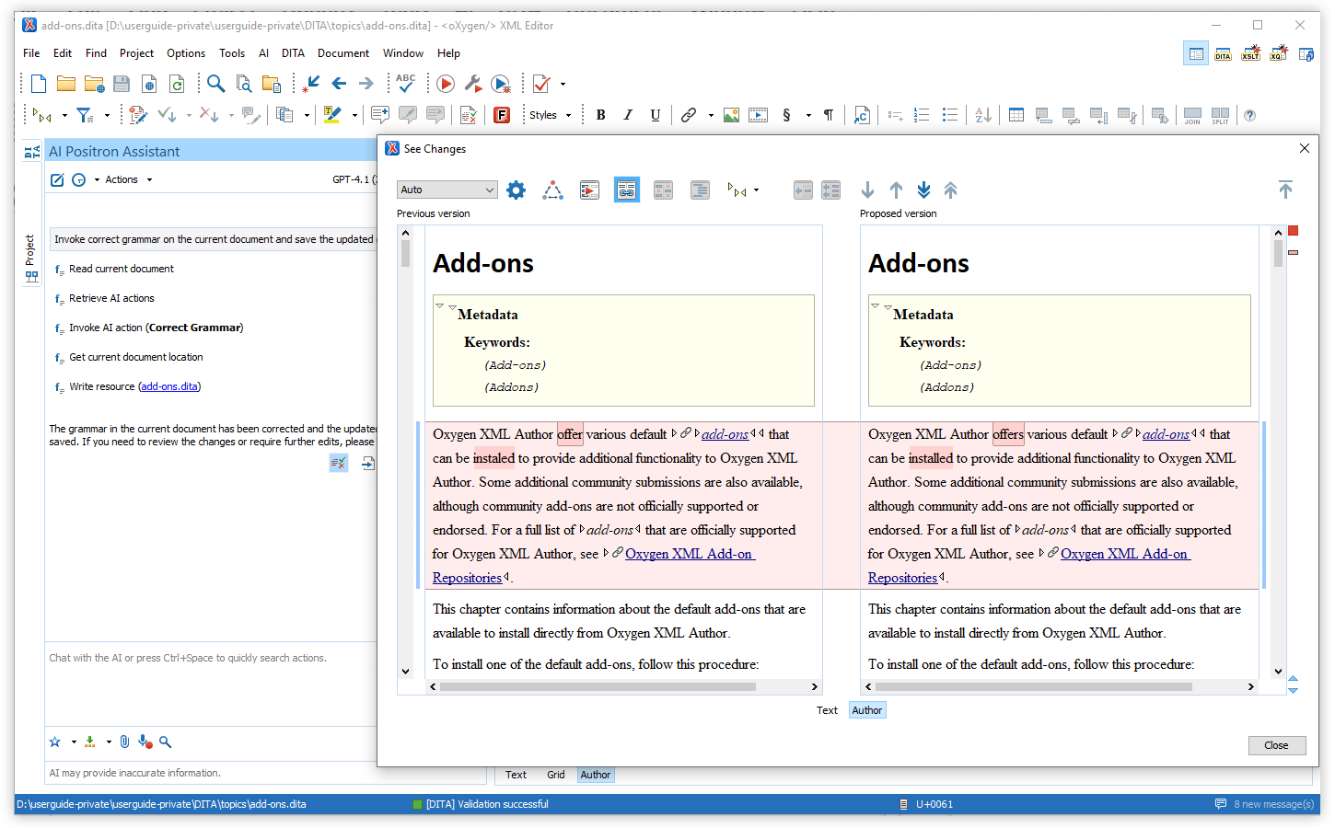Open the section symbol dropdown arrow
The width and height of the screenshot is (1335, 828).
coord(807,115)
